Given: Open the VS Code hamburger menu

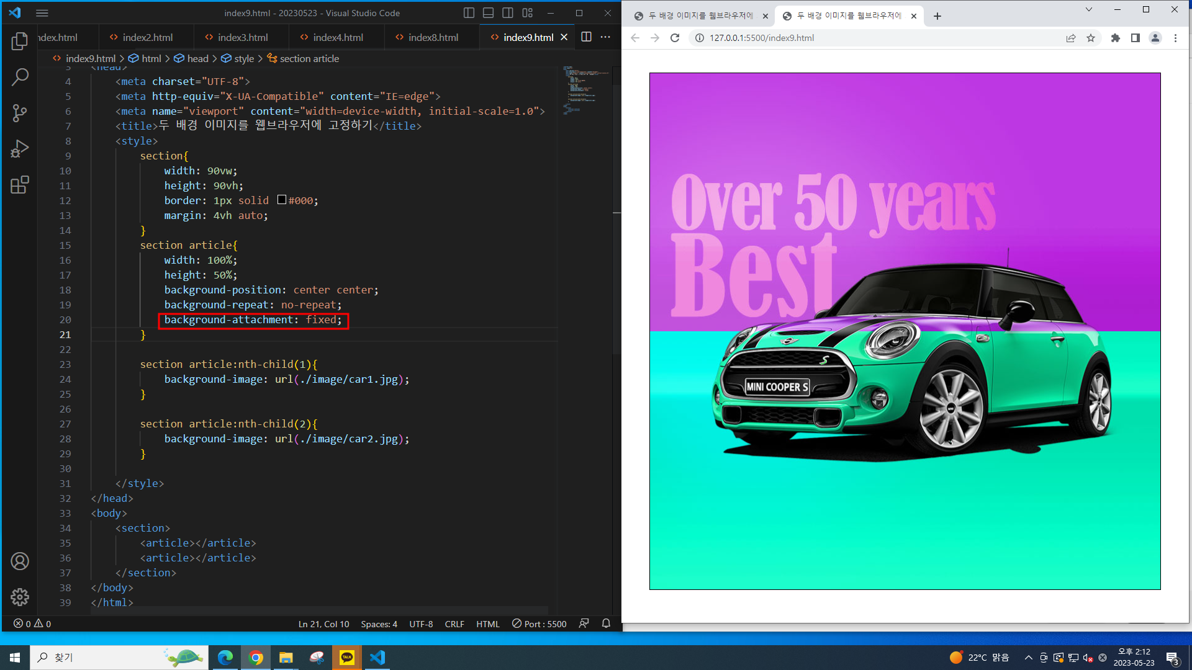Looking at the screenshot, I should tap(42, 13).
